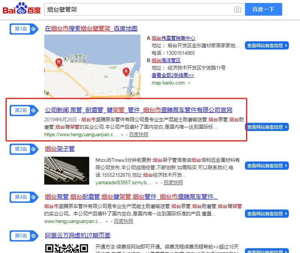Select map marker A pin
300x253 pixels.
[x=126, y=72]
